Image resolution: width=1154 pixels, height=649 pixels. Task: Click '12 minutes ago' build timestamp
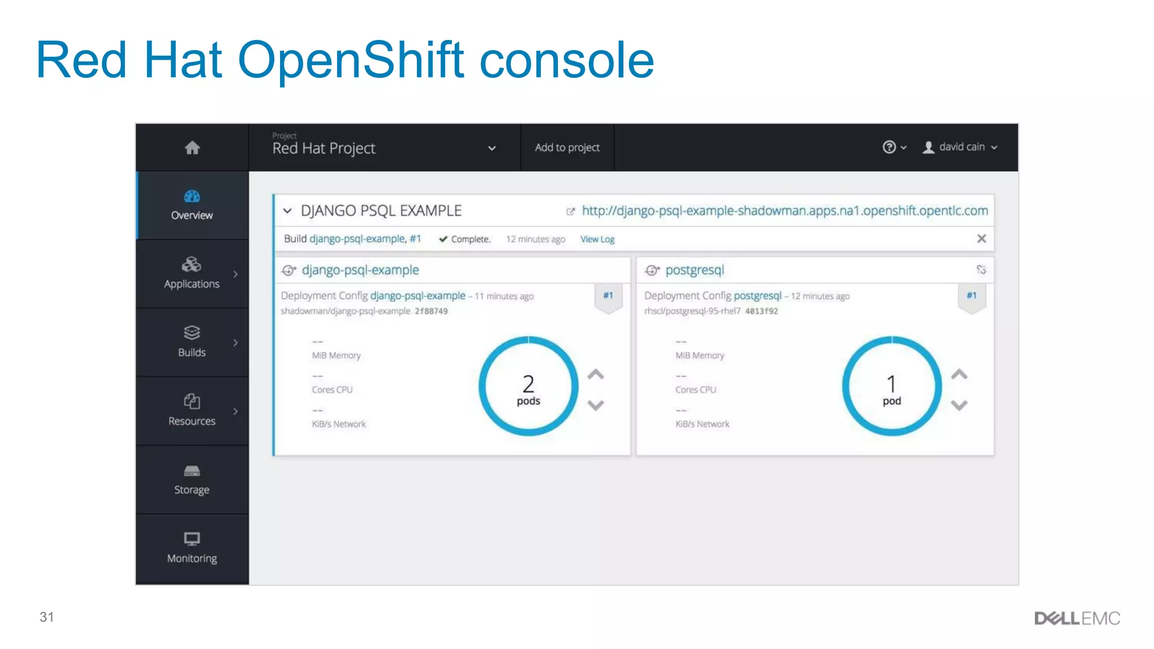pos(535,239)
